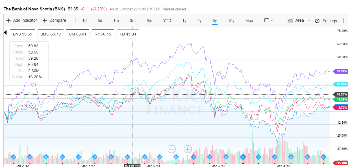Image resolution: width=350 pixels, height=167 pixels.
Task: Click the % Chg 16.20% tooltip value
Action: 35,77
